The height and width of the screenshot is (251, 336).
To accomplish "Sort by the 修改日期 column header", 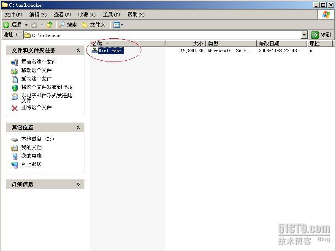I will pos(282,44).
